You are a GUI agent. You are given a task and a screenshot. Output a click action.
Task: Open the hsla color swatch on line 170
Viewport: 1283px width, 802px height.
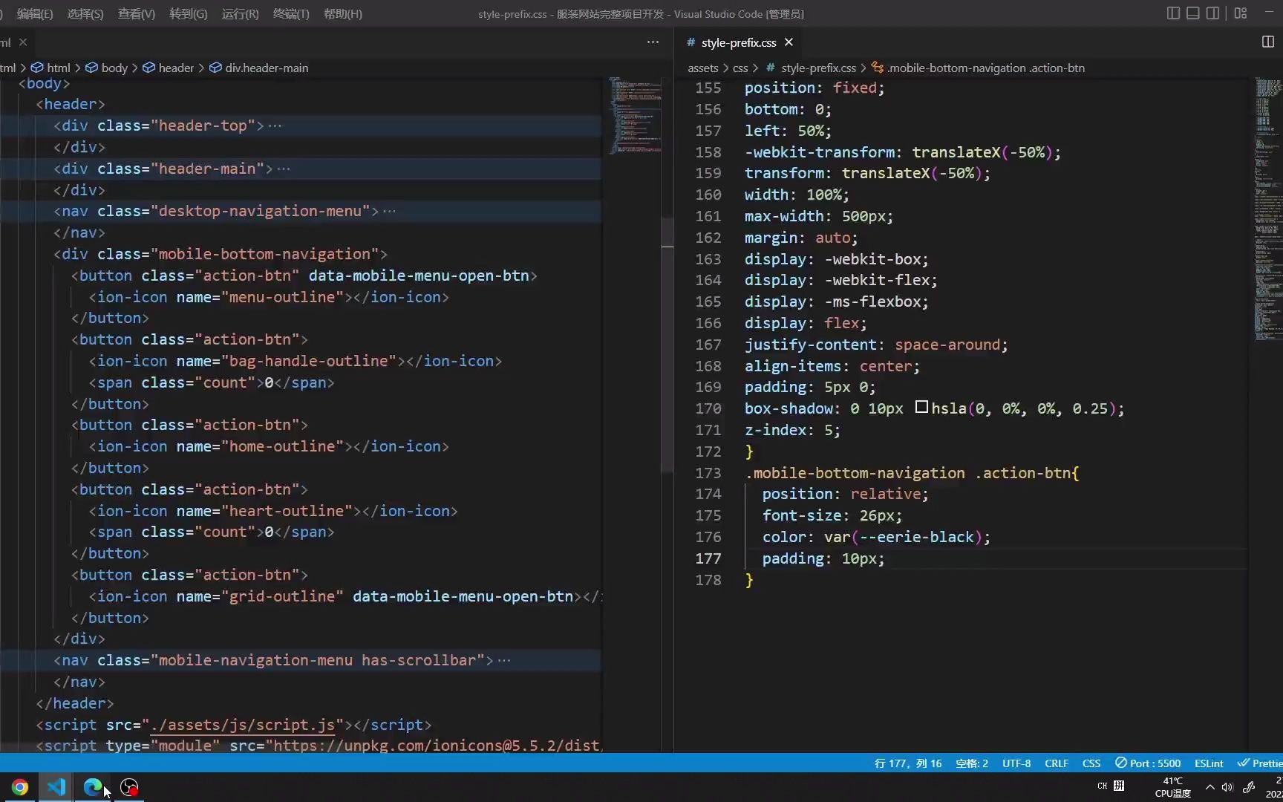click(921, 407)
